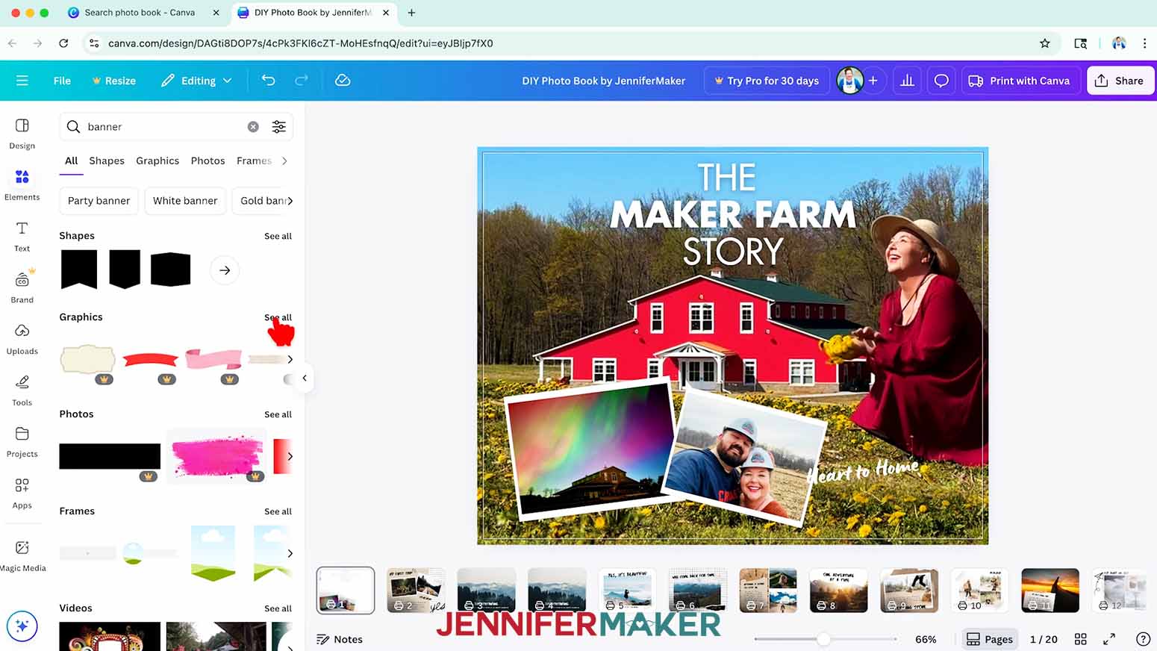This screenshot has height=651, width=1157.
Task: Reload the browser page
Action: coord(63,43)
